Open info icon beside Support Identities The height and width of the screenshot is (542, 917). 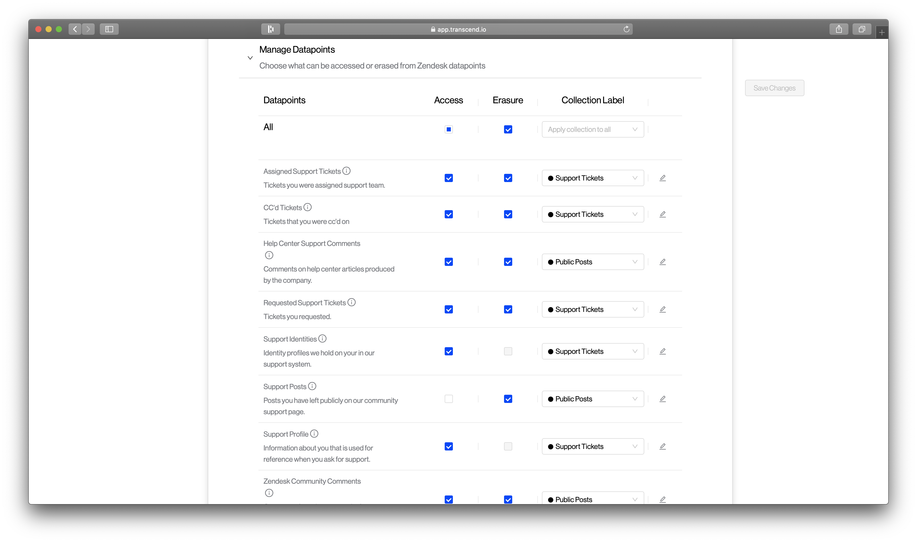(x=322, y=338)
